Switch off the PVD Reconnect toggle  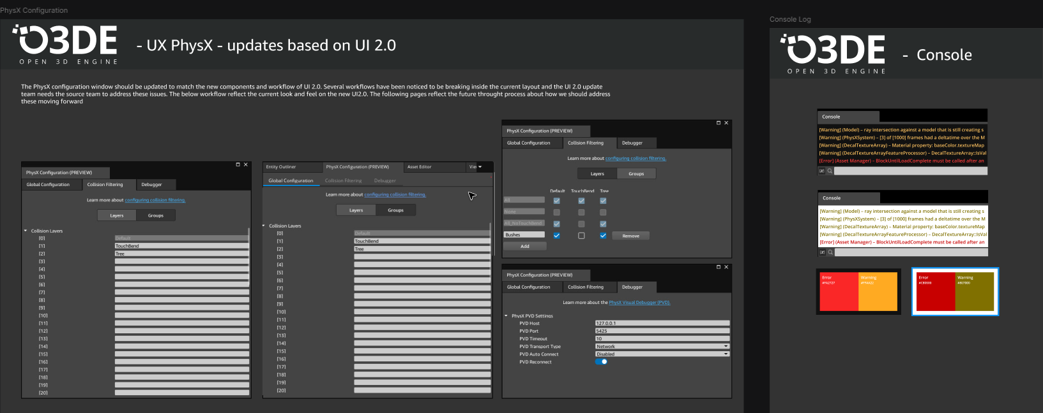click(601, 361)
